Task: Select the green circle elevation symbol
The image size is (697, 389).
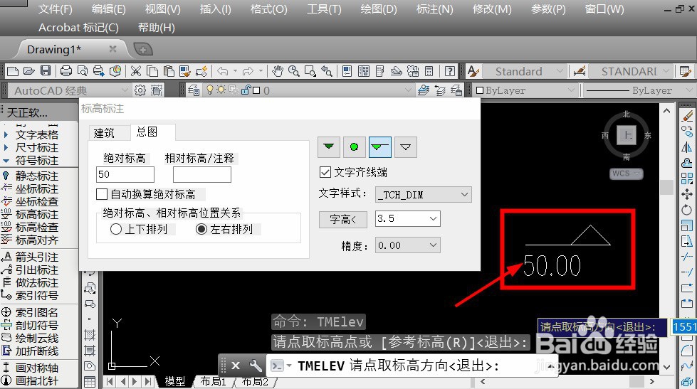Action: [355, 146]
